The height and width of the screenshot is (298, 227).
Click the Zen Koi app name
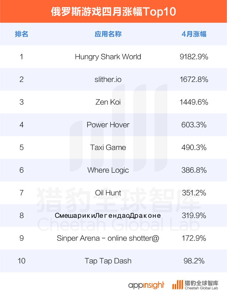(108, 102)
